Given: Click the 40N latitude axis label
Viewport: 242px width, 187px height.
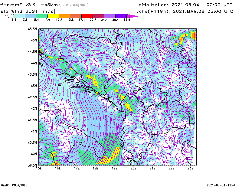Looking at the screenshot, I should click(34, 154).
